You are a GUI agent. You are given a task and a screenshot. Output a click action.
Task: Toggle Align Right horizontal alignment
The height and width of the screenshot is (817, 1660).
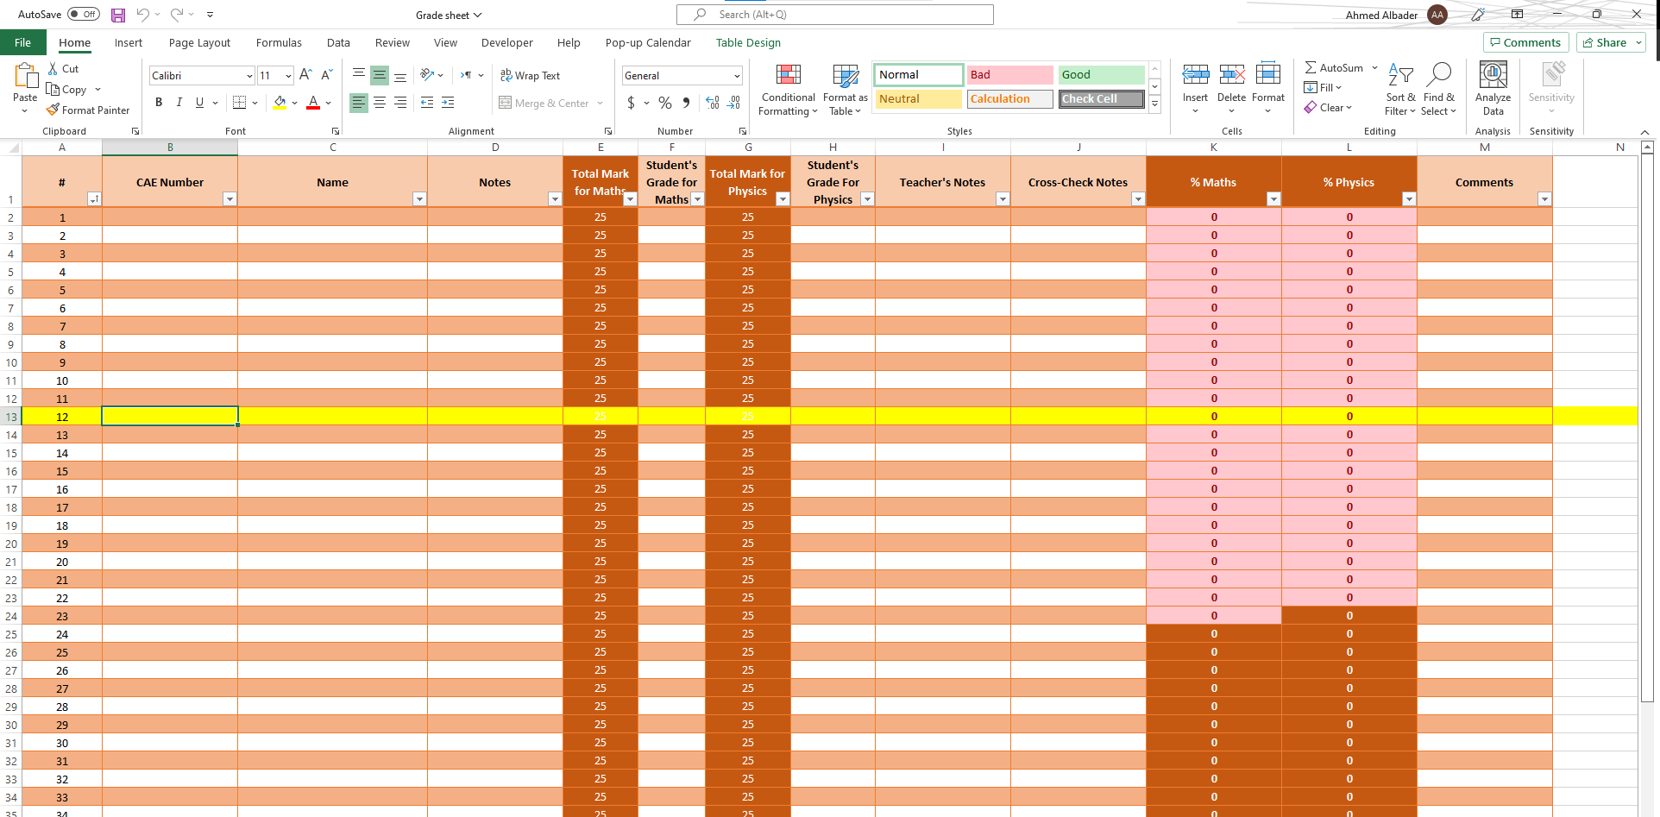pyautogui.click(x=400, y=103)
